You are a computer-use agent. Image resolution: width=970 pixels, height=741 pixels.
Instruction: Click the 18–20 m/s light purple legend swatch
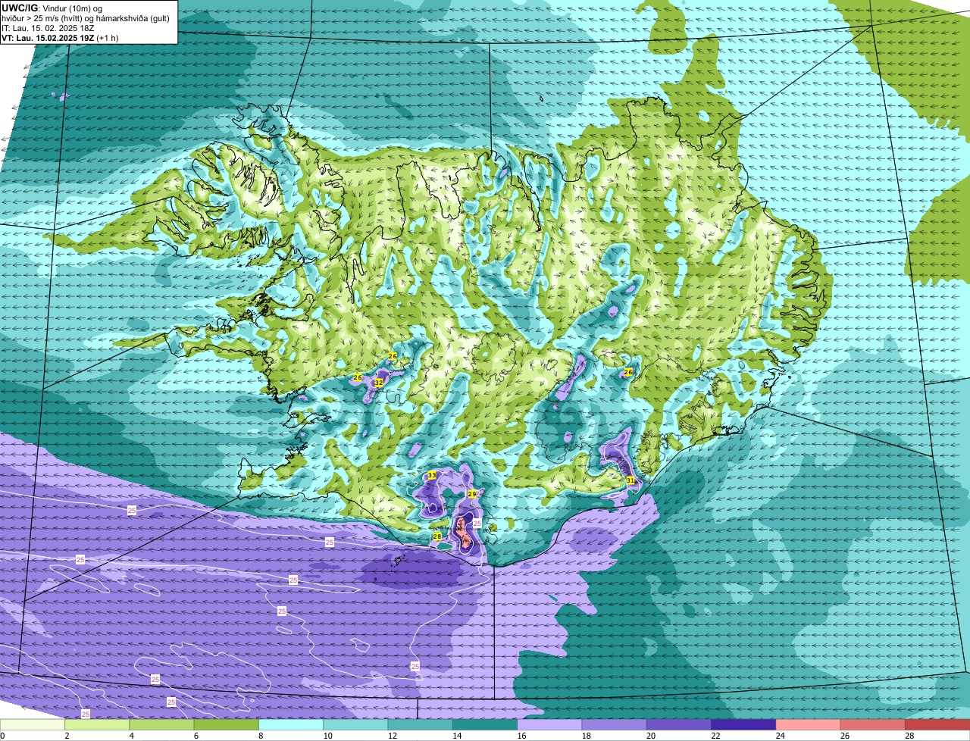tap(615, 724)
